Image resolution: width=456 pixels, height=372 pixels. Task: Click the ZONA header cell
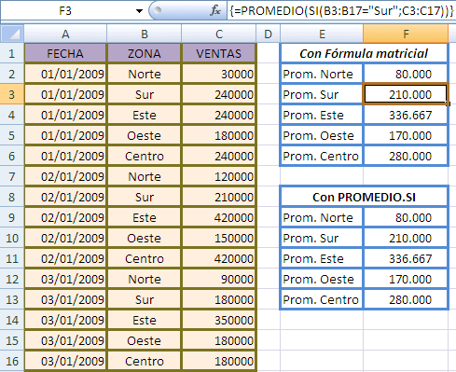point(145,53)
